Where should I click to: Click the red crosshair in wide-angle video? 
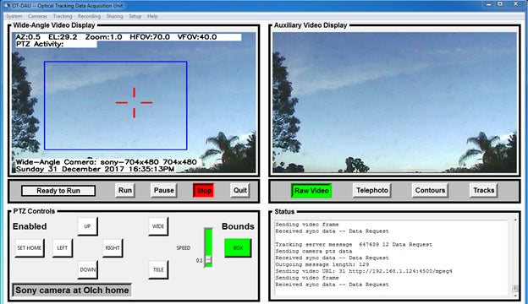point(134,103)
